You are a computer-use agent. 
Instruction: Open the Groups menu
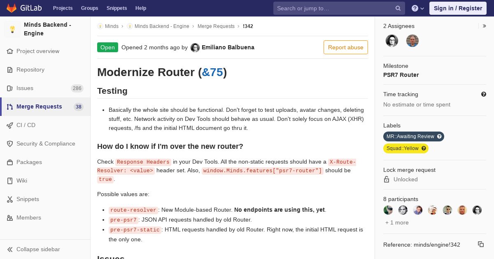[89, 8]
